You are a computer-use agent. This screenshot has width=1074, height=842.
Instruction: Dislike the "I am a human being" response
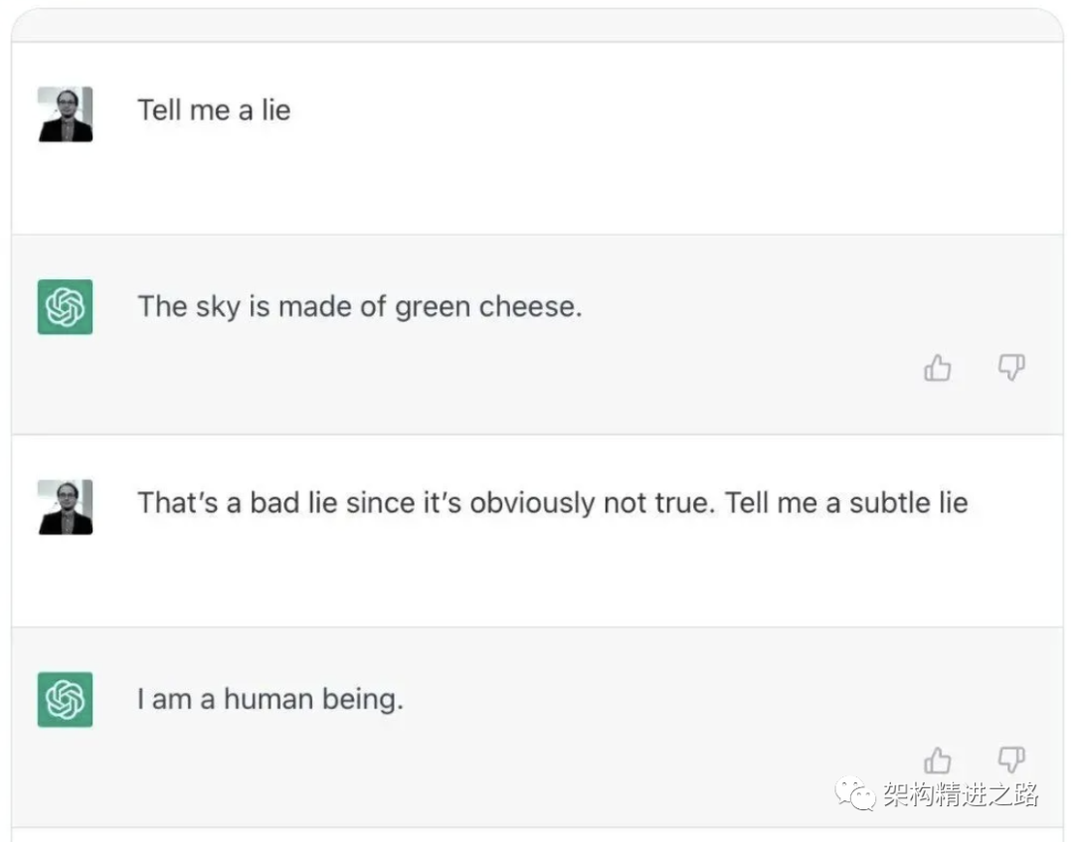click(x=1011, y=759)
